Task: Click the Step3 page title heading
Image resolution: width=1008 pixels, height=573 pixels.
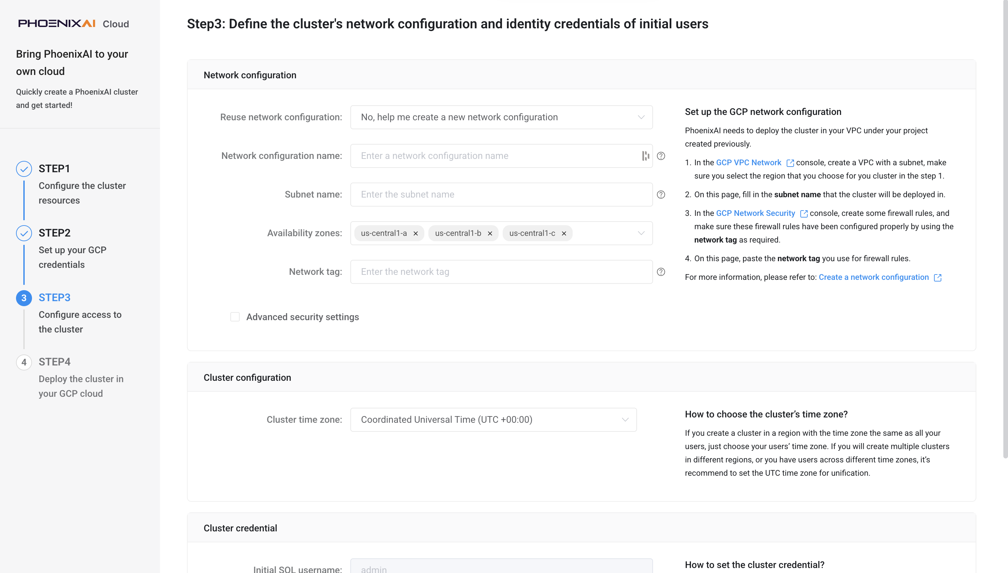Action: pyautogui.click(x=447, y=24)
